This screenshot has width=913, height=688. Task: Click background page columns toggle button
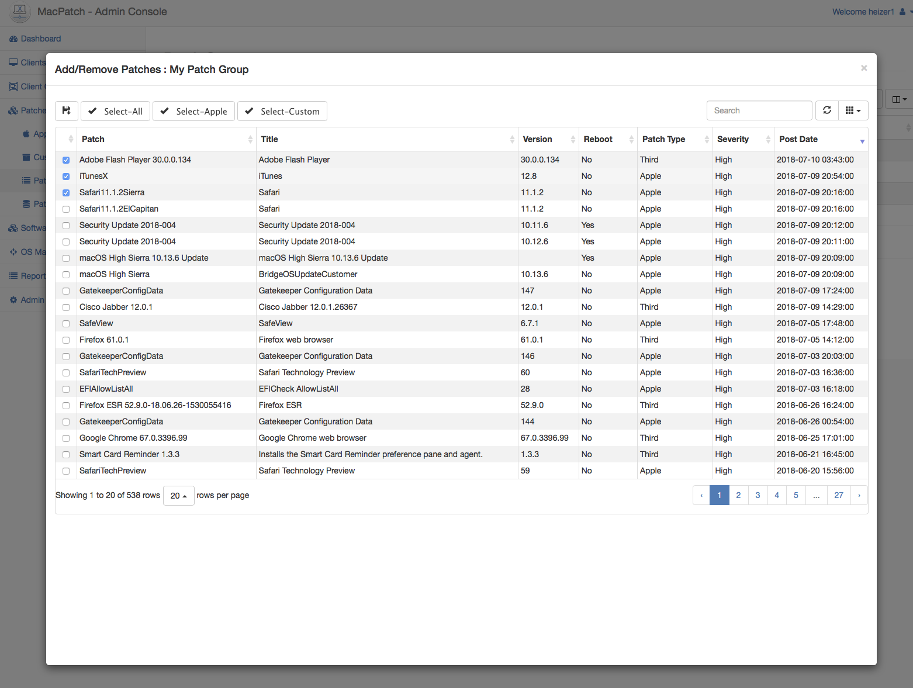coord(899,99)
